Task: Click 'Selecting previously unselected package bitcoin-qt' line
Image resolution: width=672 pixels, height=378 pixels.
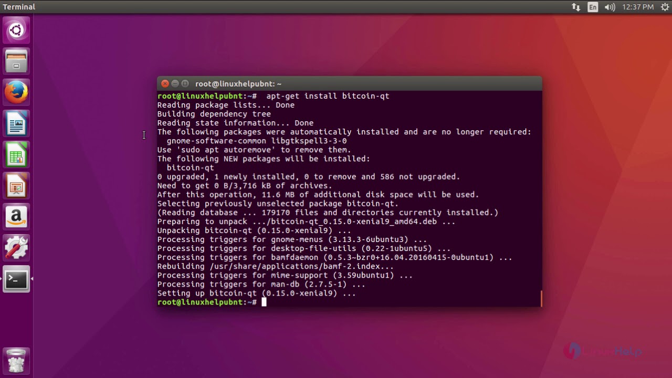Action: [278, 203]
